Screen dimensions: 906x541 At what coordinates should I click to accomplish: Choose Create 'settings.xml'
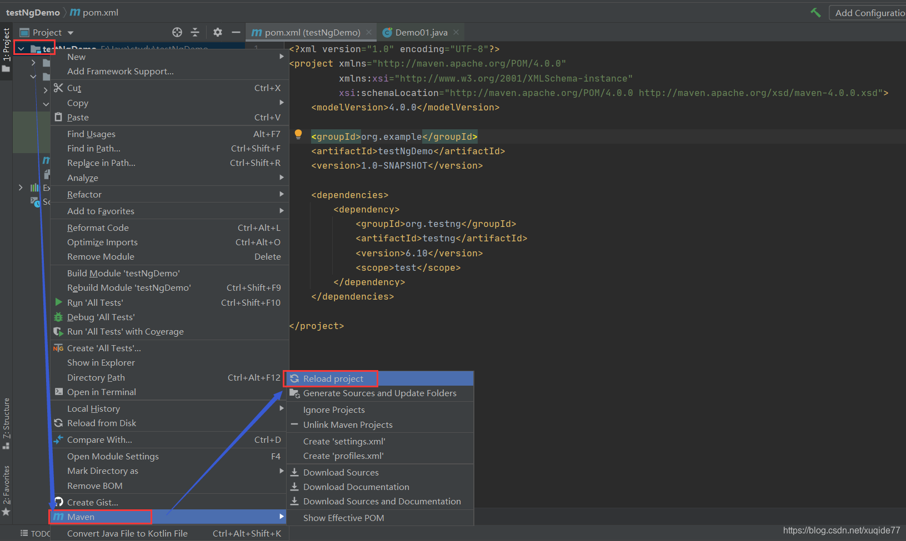coord(380,441)
